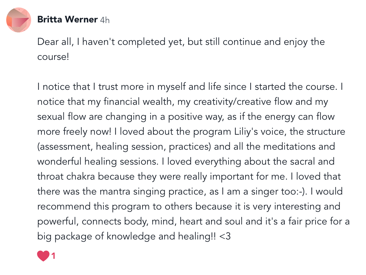Like the post with heart icon
The image size is (366, 275).
click(x=43, y=256)
